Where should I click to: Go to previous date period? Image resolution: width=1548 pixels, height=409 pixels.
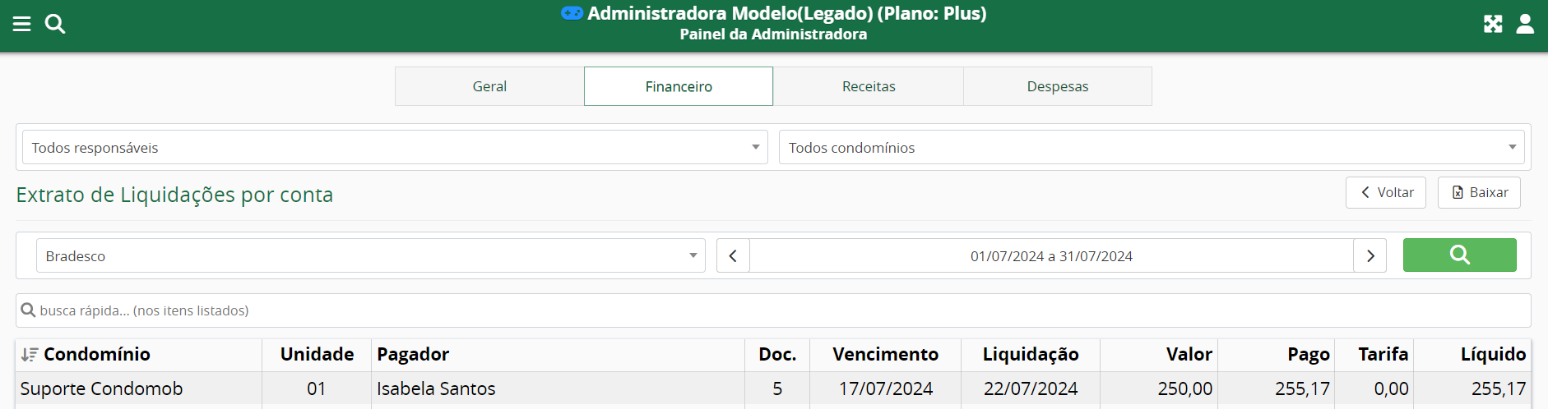(733, 256)
